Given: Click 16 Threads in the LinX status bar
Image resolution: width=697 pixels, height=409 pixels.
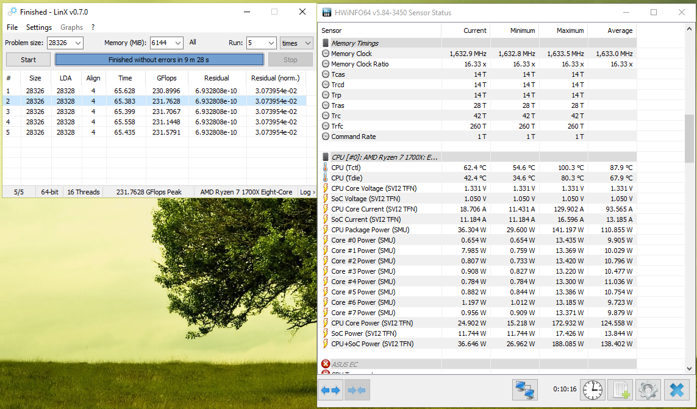Looking at the screenshot, I should (x=84, y=192).
